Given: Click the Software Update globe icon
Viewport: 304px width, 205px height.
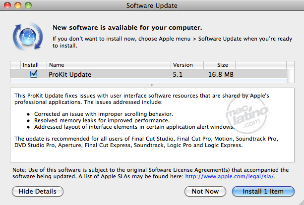Looking at the screenshot, I should (28, 36).
